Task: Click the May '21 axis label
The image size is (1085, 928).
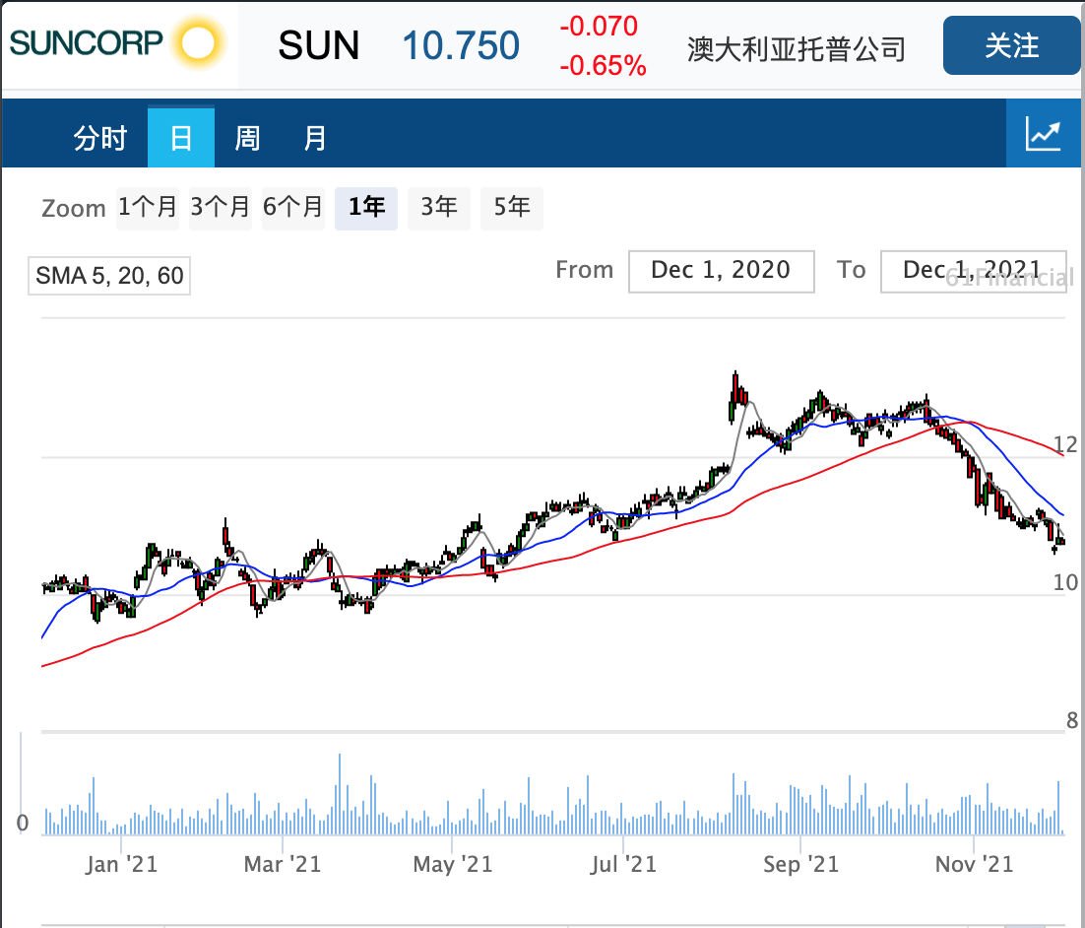Action: 453,864
